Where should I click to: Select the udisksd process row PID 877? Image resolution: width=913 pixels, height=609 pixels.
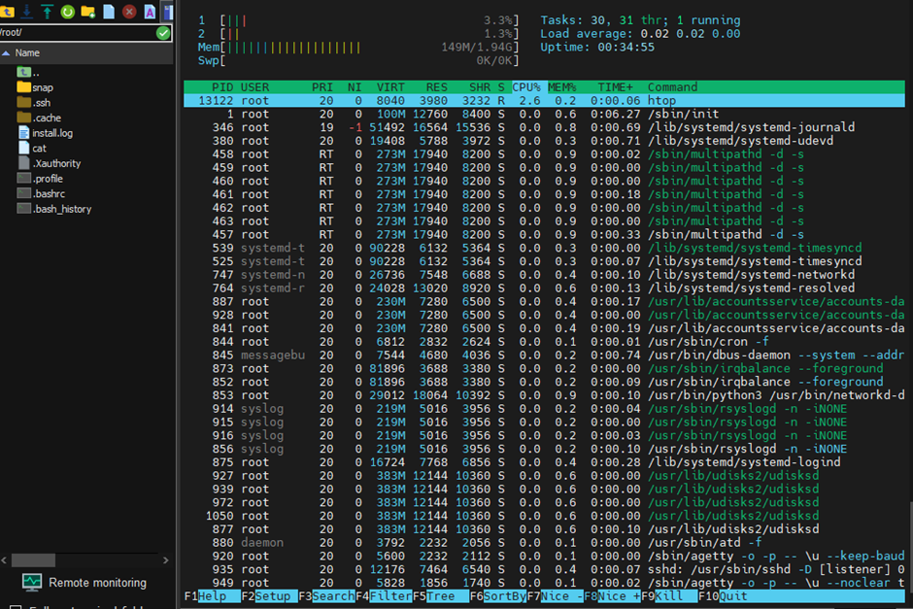click(x=544, y=529)
